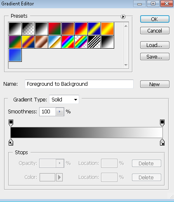Choose the chrome gradient preset
This screenshot has width=174, height=202.
click(54, 42)
